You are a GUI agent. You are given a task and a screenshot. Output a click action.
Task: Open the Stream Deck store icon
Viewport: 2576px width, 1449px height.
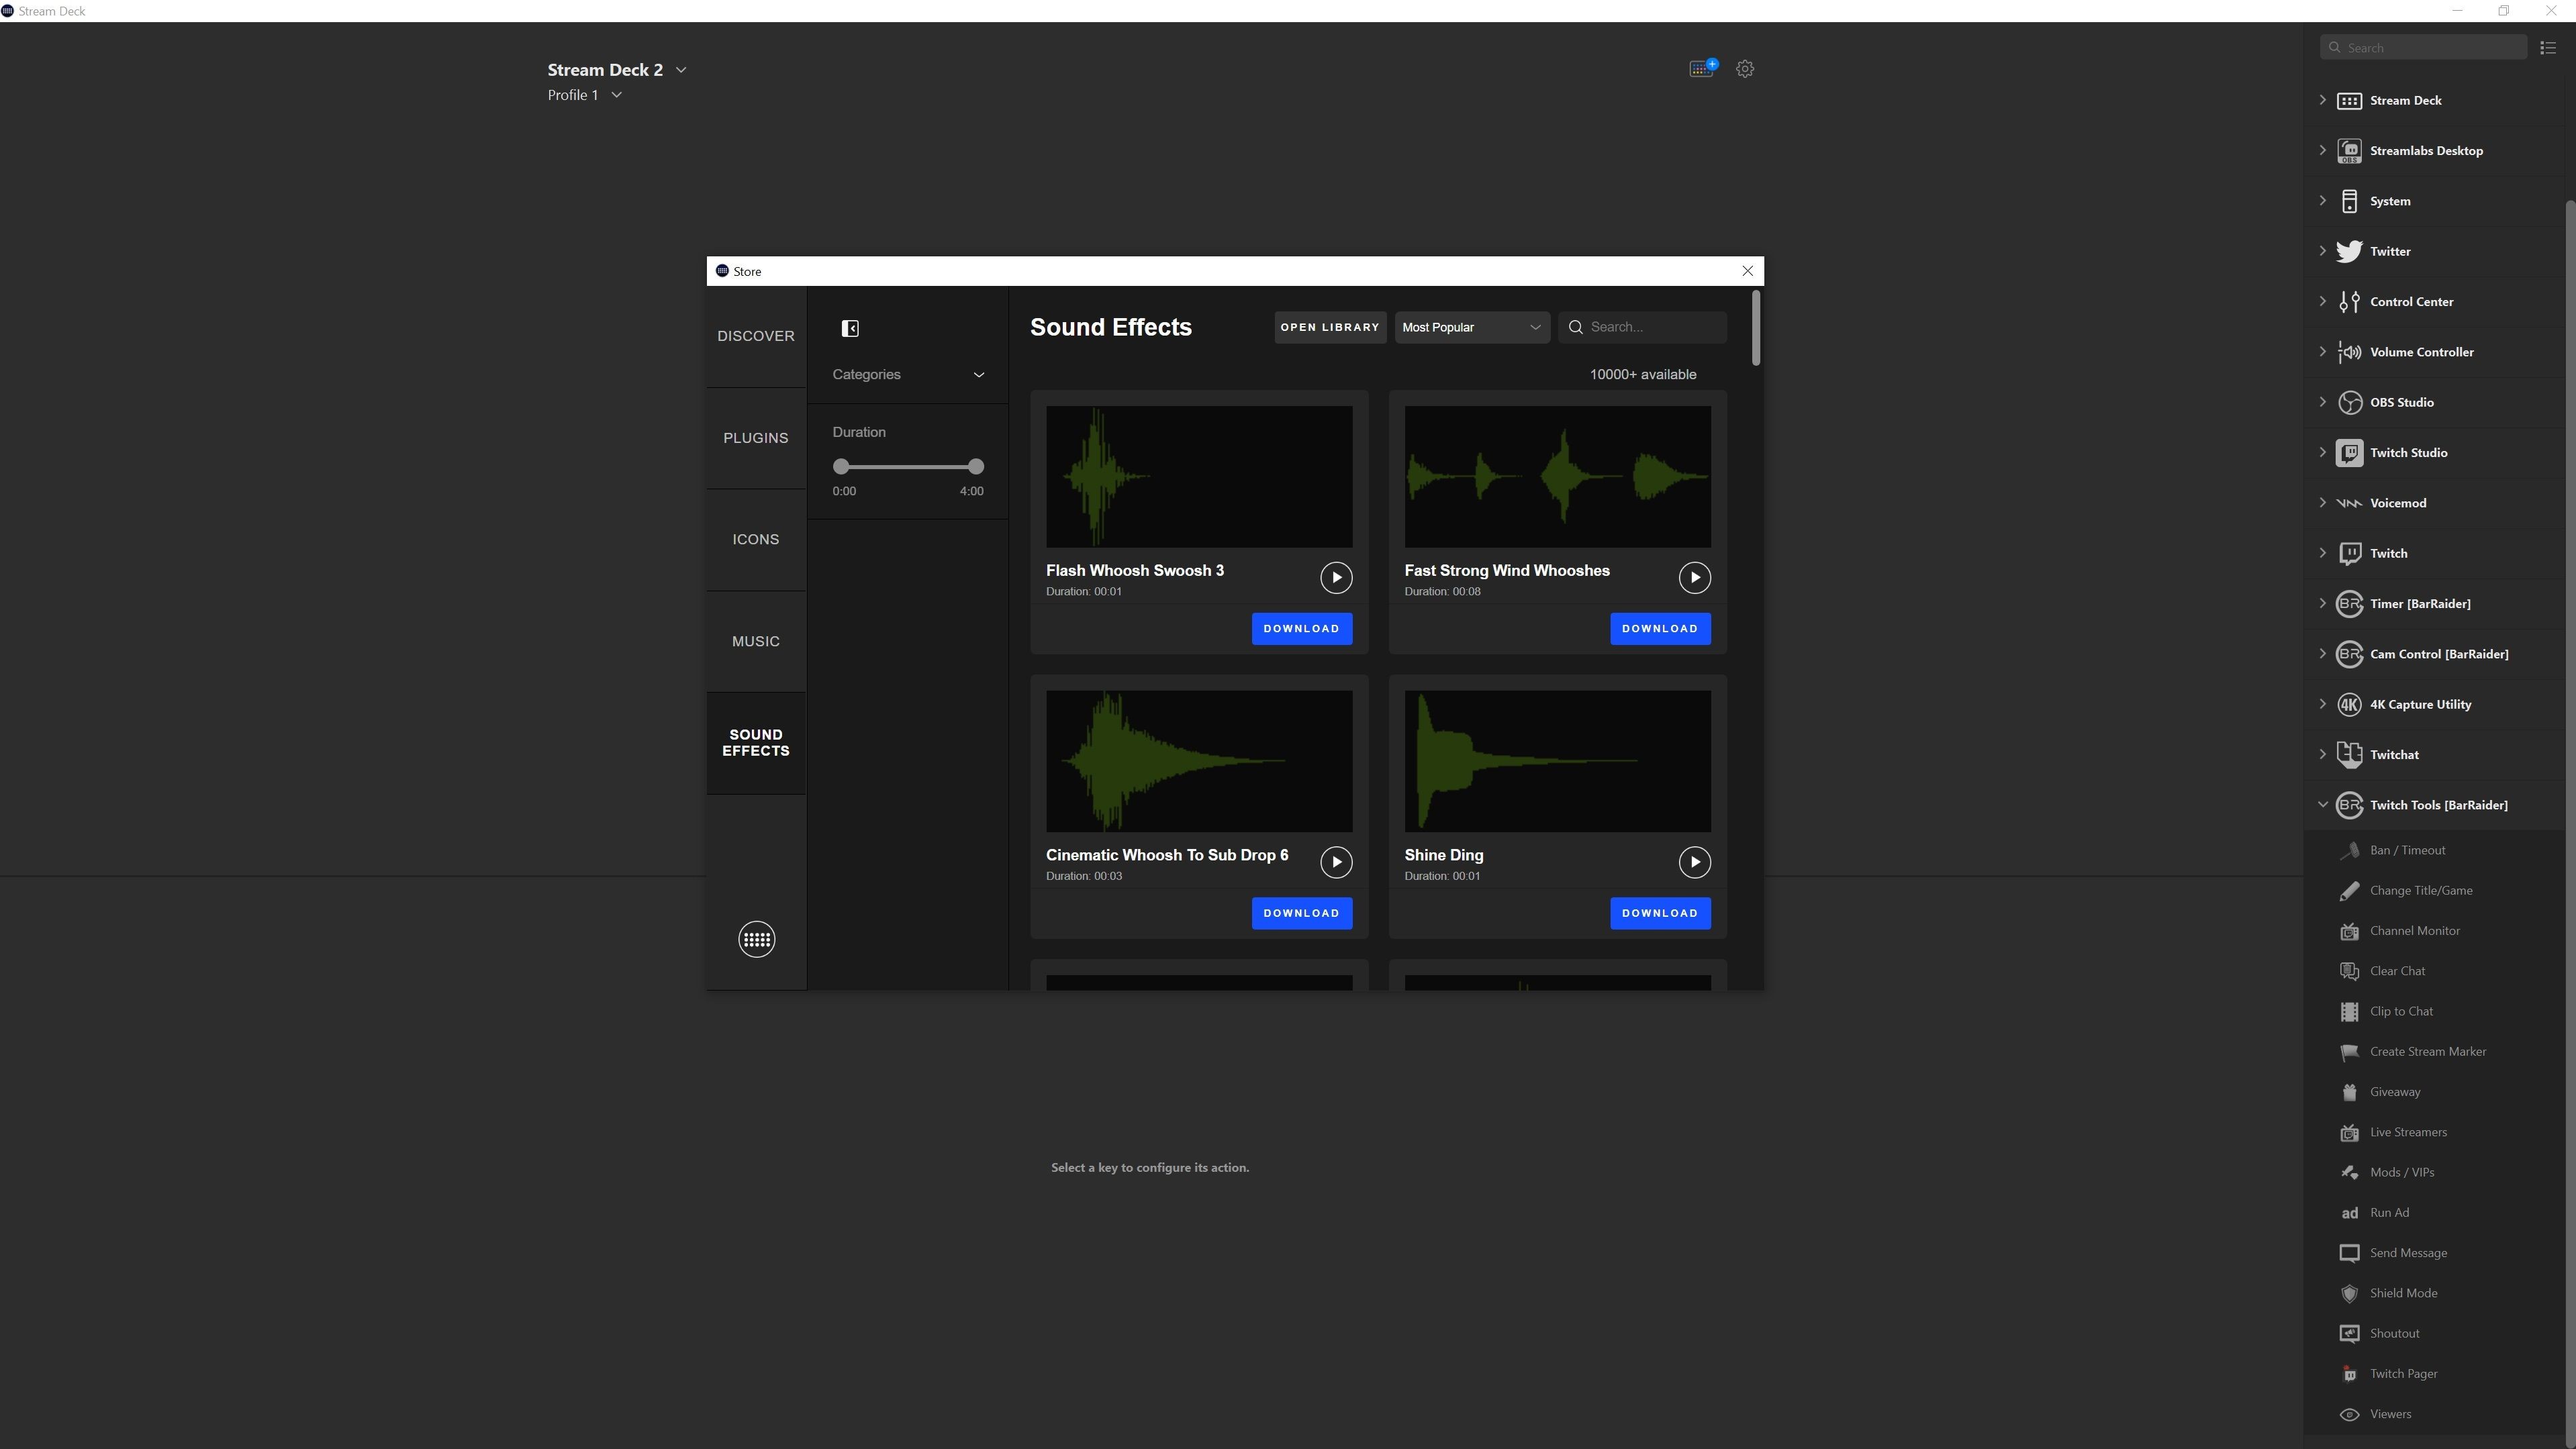tap(1702, 68)
